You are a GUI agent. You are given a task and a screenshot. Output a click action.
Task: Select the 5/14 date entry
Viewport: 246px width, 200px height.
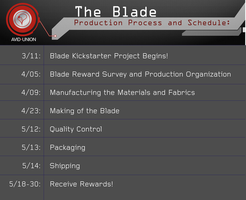[x=31, y=166]
